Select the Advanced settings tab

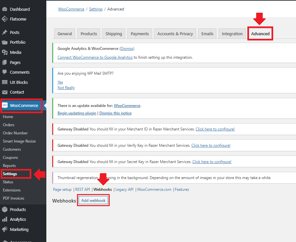click(260, 34)
